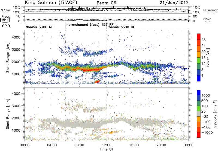
Task: Click the 'CPID' row label
Action: click(6, 26)
